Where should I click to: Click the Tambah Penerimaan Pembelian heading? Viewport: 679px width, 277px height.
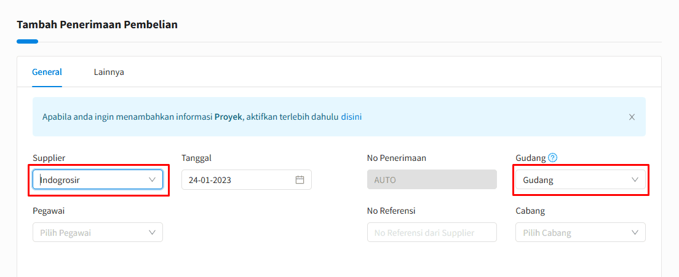click(97, 25)
